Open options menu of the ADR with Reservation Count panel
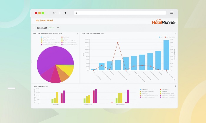Image resolution: width=206 pixels, height=123 pixels. [x=175, y=34]
